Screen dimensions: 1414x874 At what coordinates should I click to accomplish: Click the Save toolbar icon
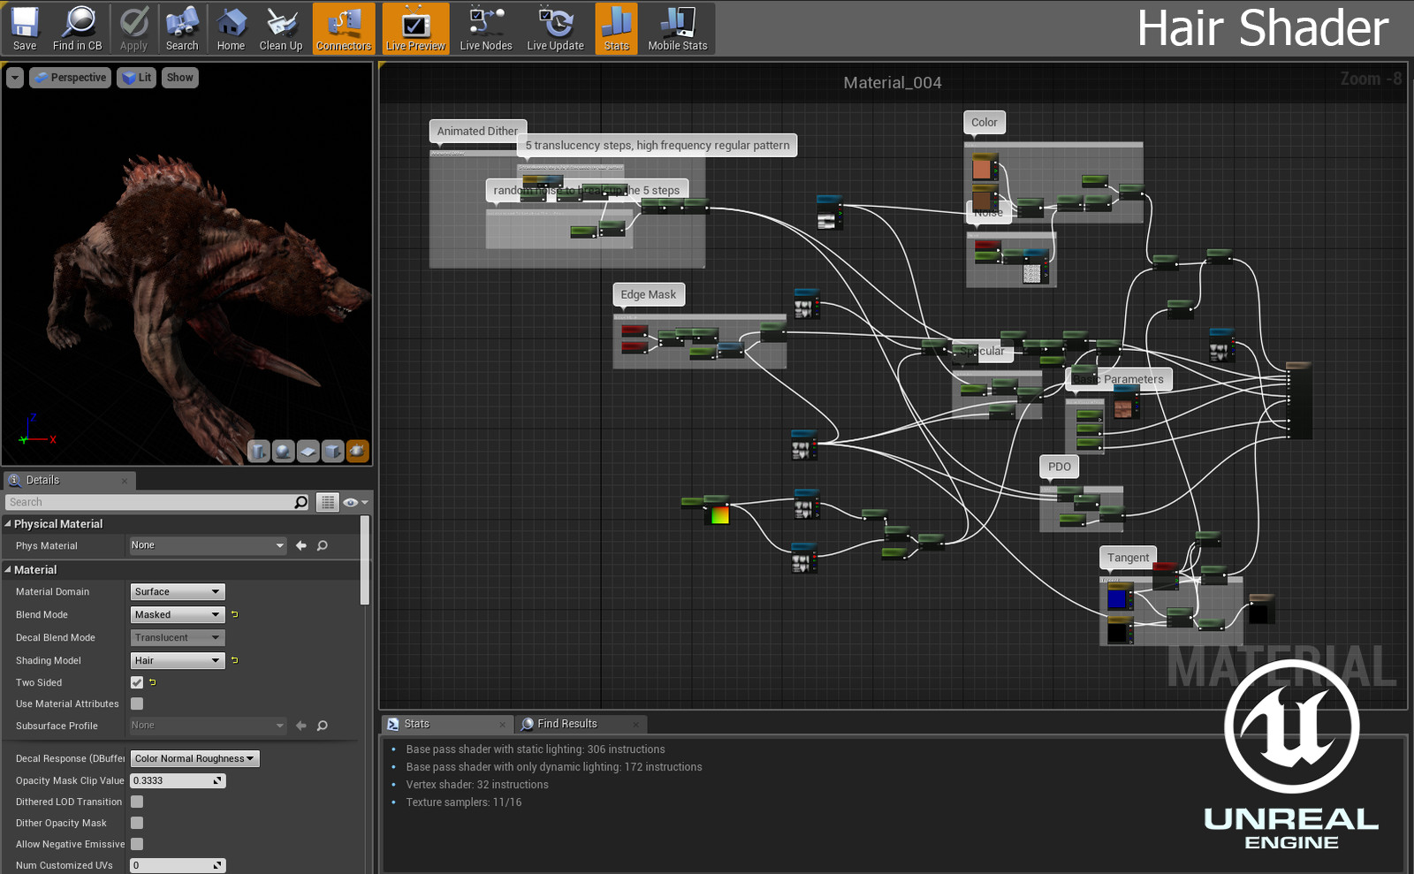point(25,28)
